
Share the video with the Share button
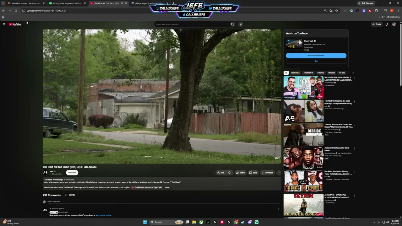coord(240,173)
